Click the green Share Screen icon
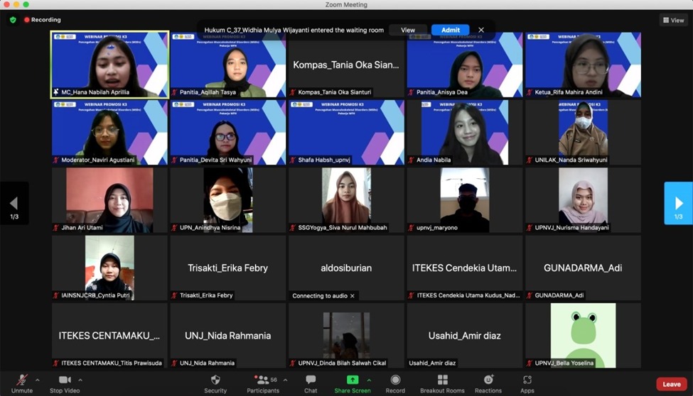Screen dimensions: 693x396 pos(352,380)
